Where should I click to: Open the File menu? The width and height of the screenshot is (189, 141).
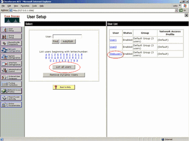[3, 6]
